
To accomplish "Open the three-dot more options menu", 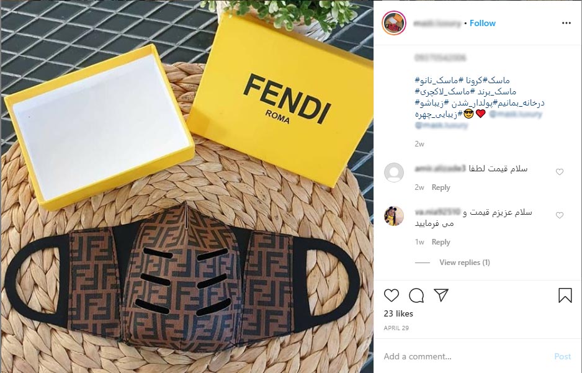I will point(566,23).
